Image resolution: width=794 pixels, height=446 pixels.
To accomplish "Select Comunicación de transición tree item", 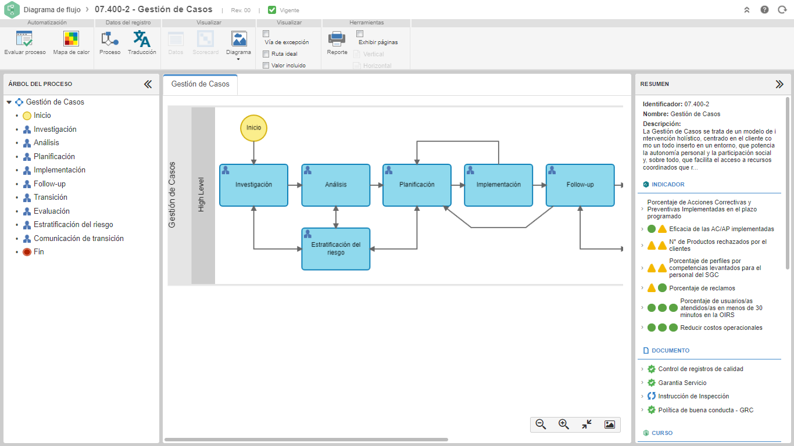I will (x=78, y=239).
